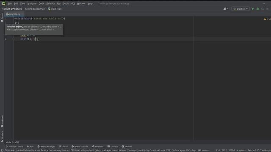
Task: Click the print(i, line in editor
Action: (29, 39)
